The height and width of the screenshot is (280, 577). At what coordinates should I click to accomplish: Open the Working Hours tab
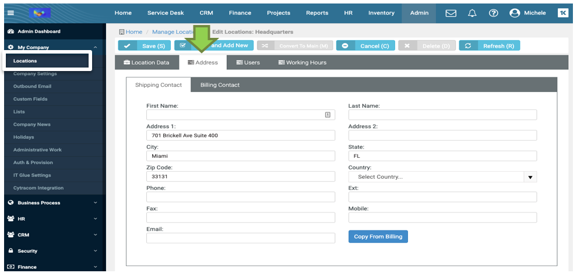pos(302,62)
